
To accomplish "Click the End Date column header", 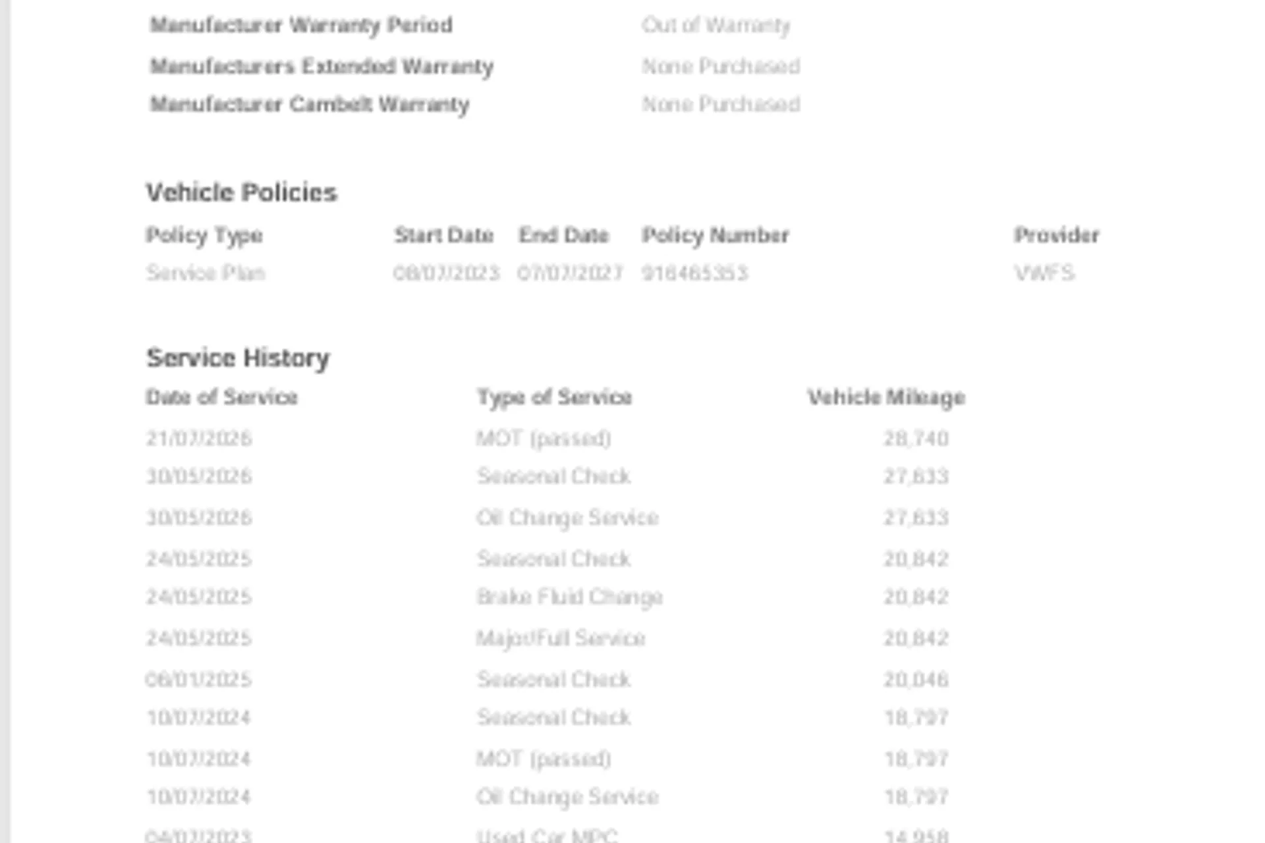I will coord(564,235).
